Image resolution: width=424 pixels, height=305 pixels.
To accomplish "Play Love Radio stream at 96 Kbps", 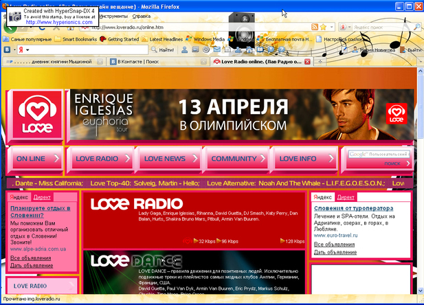I will click(227, 241).
